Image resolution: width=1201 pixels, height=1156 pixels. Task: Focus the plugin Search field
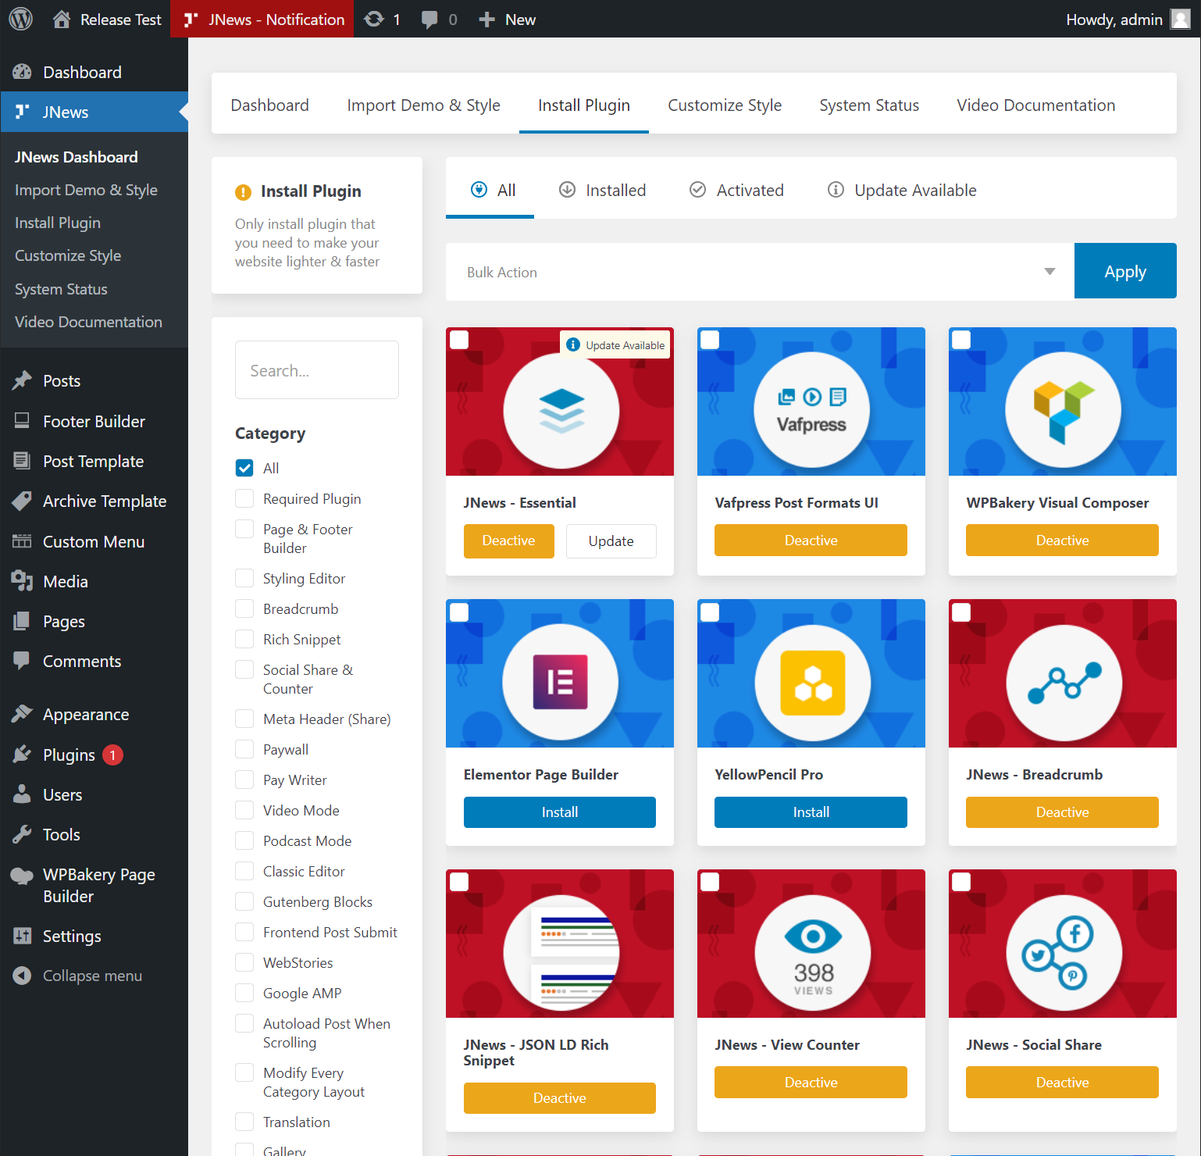[x=316, y=370]
